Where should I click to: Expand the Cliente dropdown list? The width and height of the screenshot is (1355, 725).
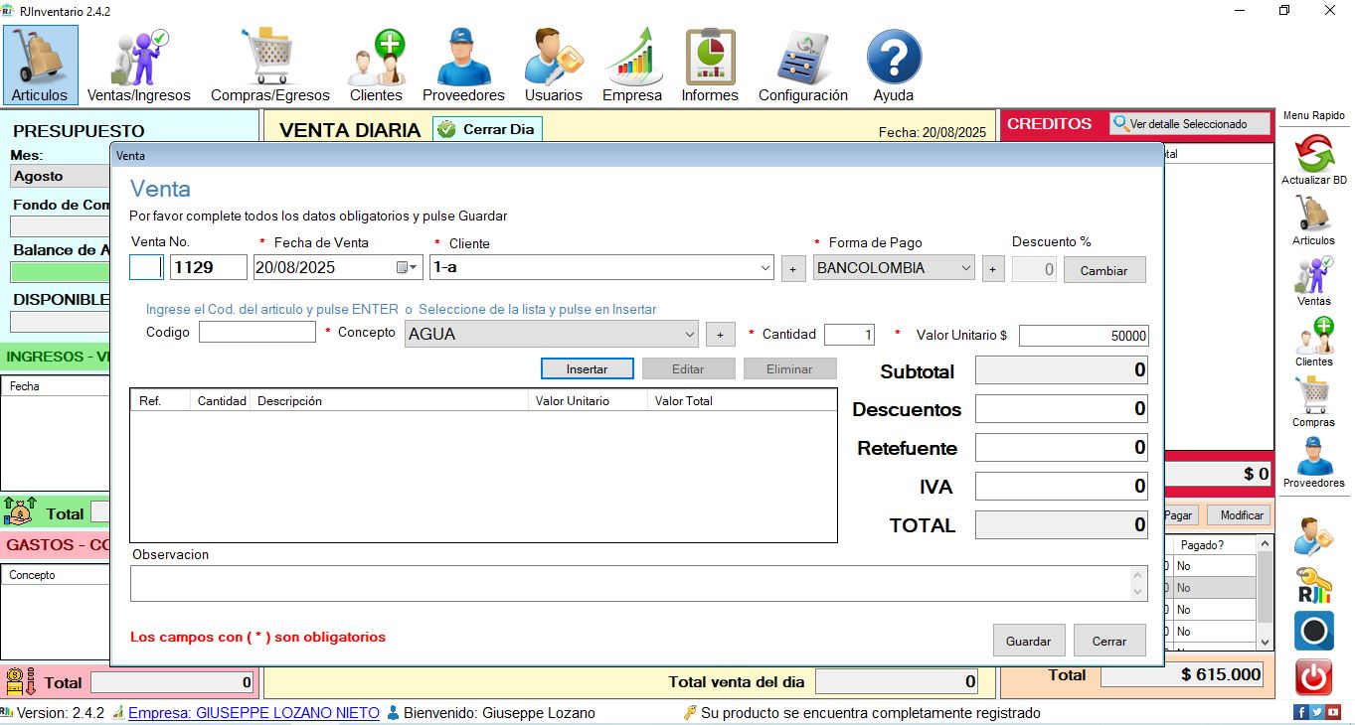tap(764, 268)
